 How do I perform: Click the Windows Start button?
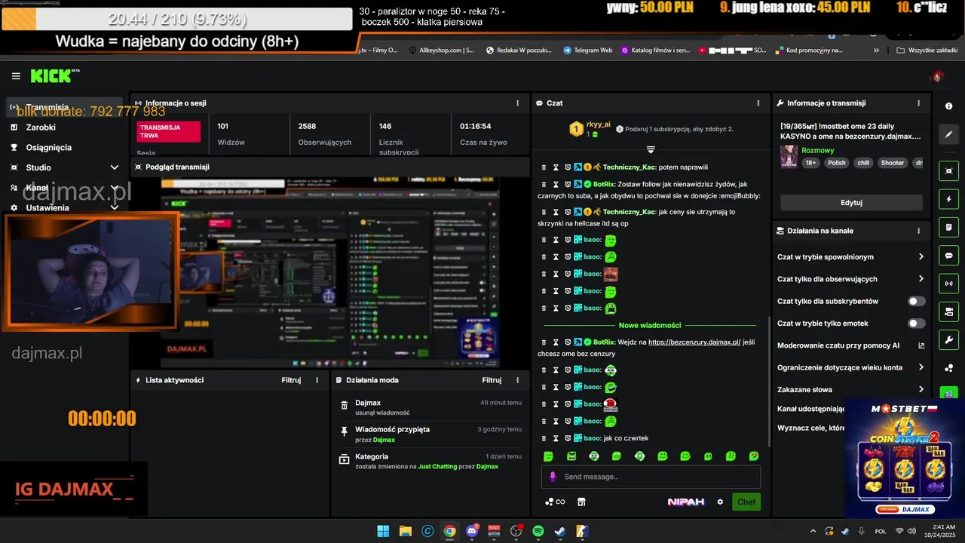point(383,531)
